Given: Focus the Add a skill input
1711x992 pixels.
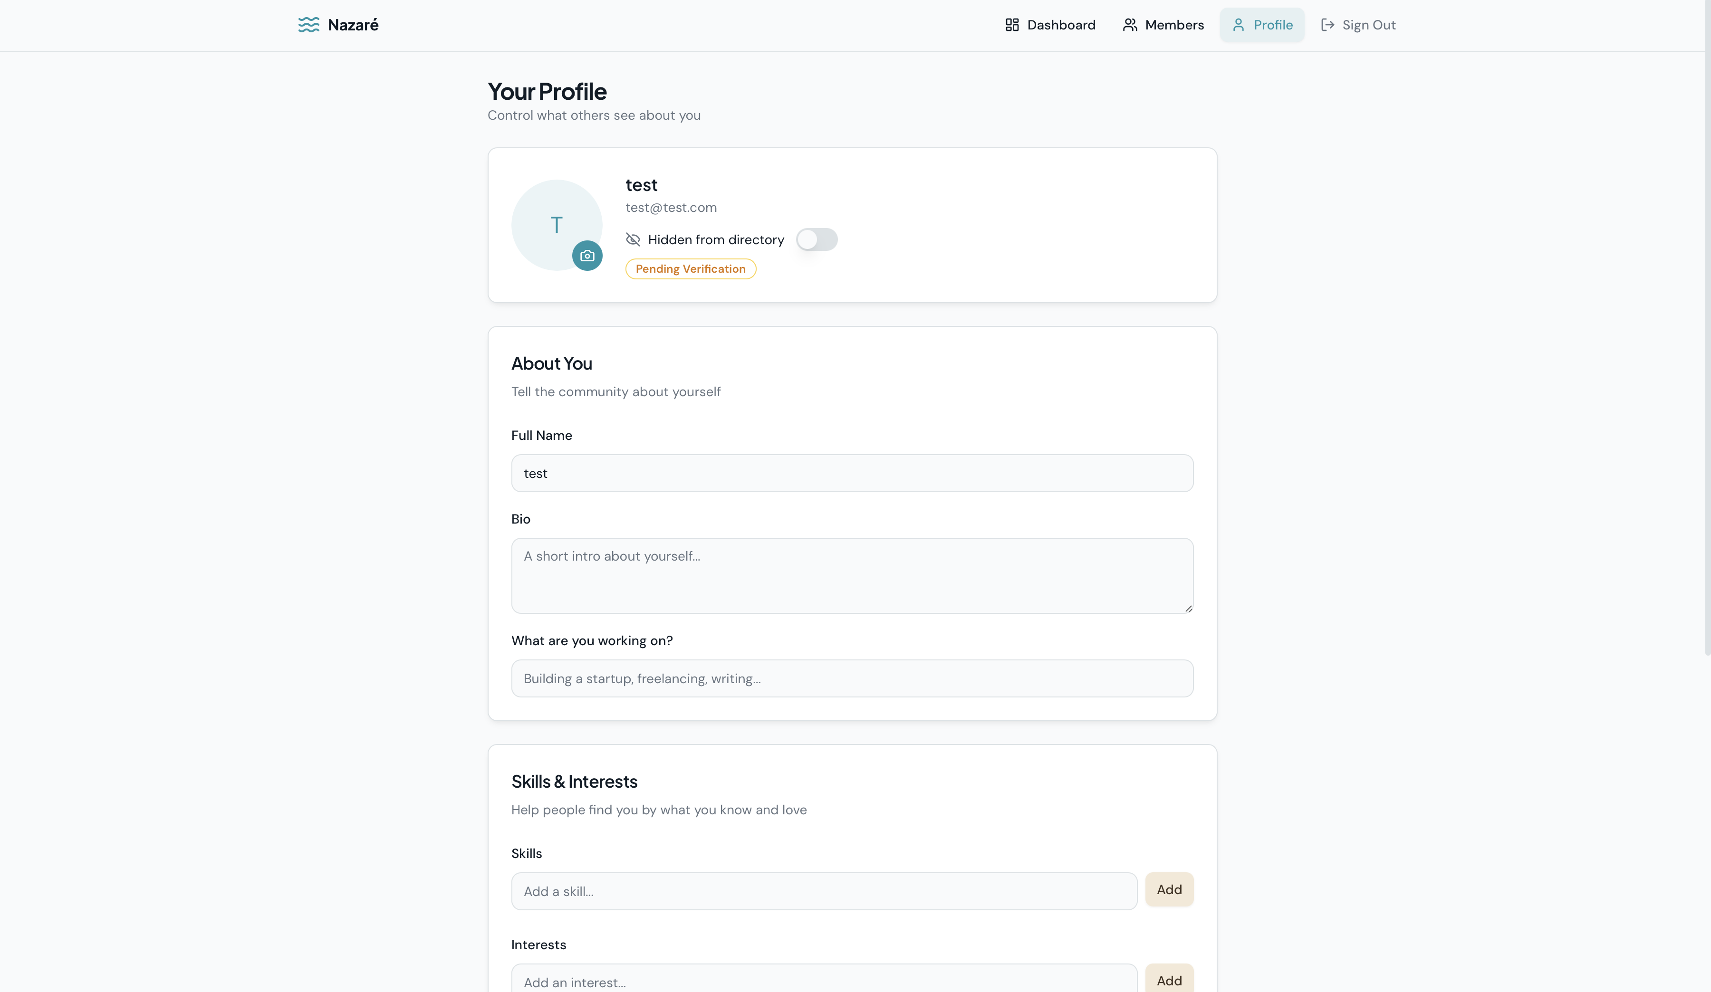Looking at the screenshot, I should pyautogui.click(x=824, y=892).
